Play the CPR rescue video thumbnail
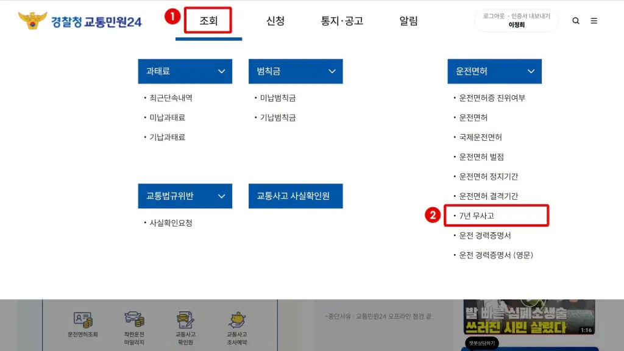The height and width of the screenshot is (351, 624). (x=529, y=317)
